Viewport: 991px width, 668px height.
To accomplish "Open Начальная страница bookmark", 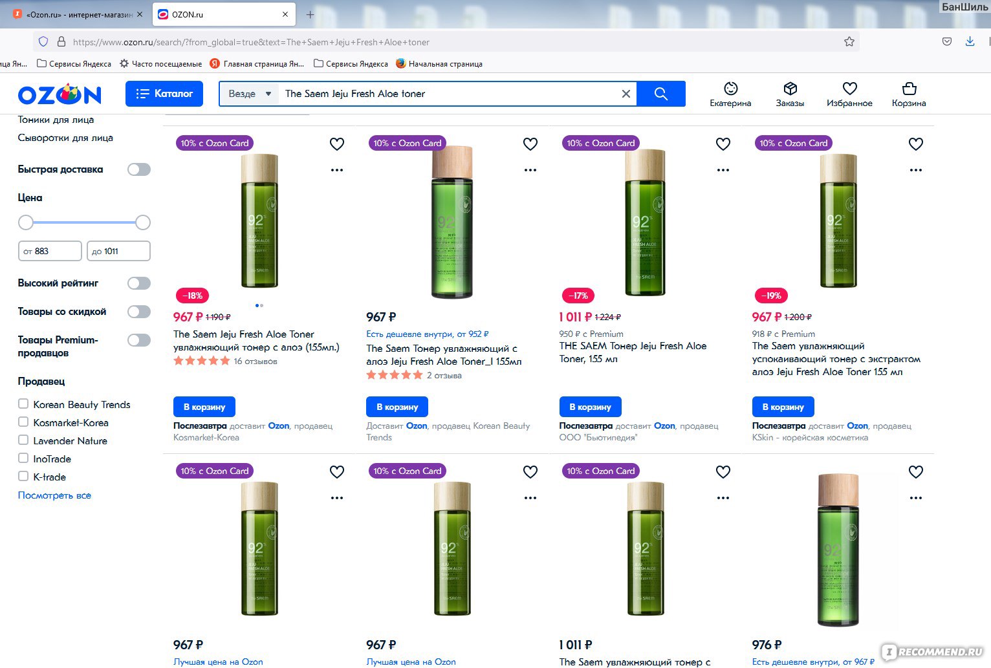I will tap(439, 63).
